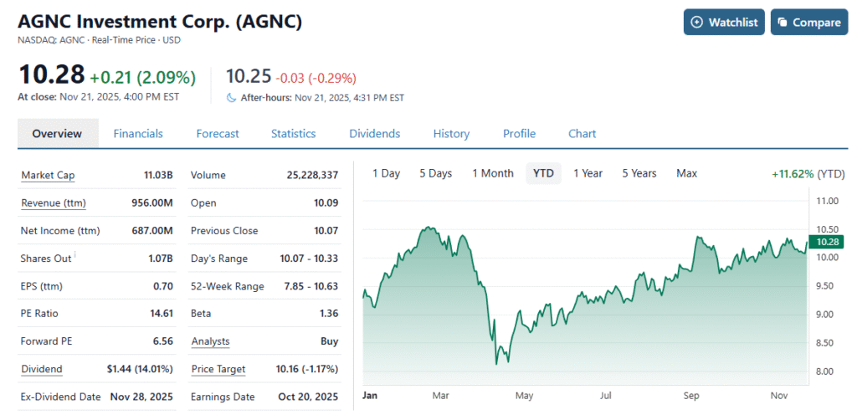This screenshot has width=857, height=420.
Task: Click the 956.00M revenue value
Action: 152,203
